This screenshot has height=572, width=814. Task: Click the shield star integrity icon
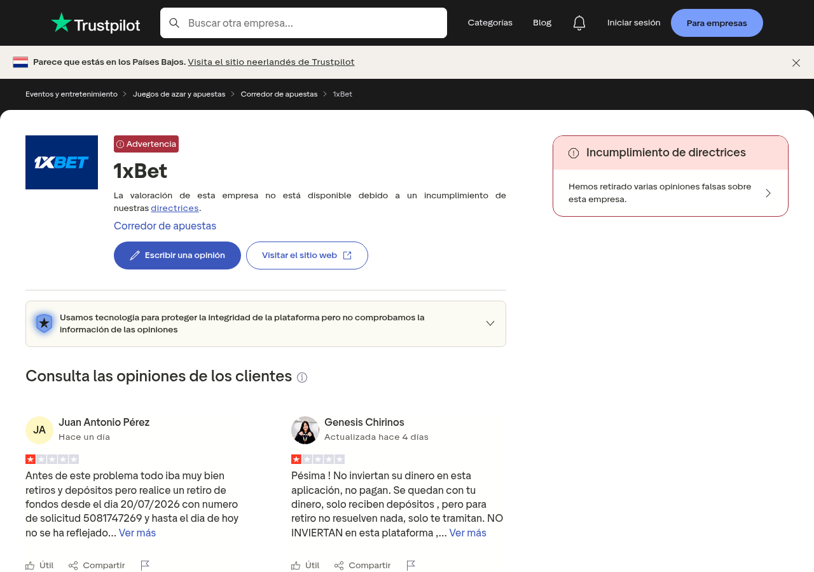coord(44,323)
